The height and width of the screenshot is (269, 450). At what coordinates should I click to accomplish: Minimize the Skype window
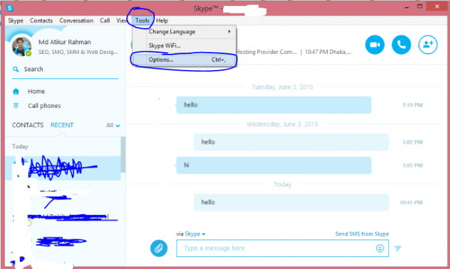click(x=407, y=7)
